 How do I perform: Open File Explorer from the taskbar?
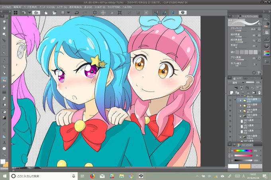tap(122, 176)
